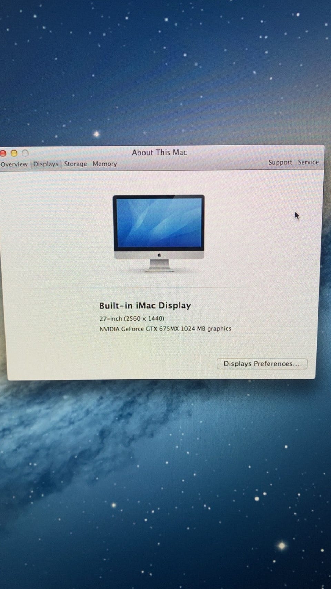Click the iMac display image

(x=159, y=233)
